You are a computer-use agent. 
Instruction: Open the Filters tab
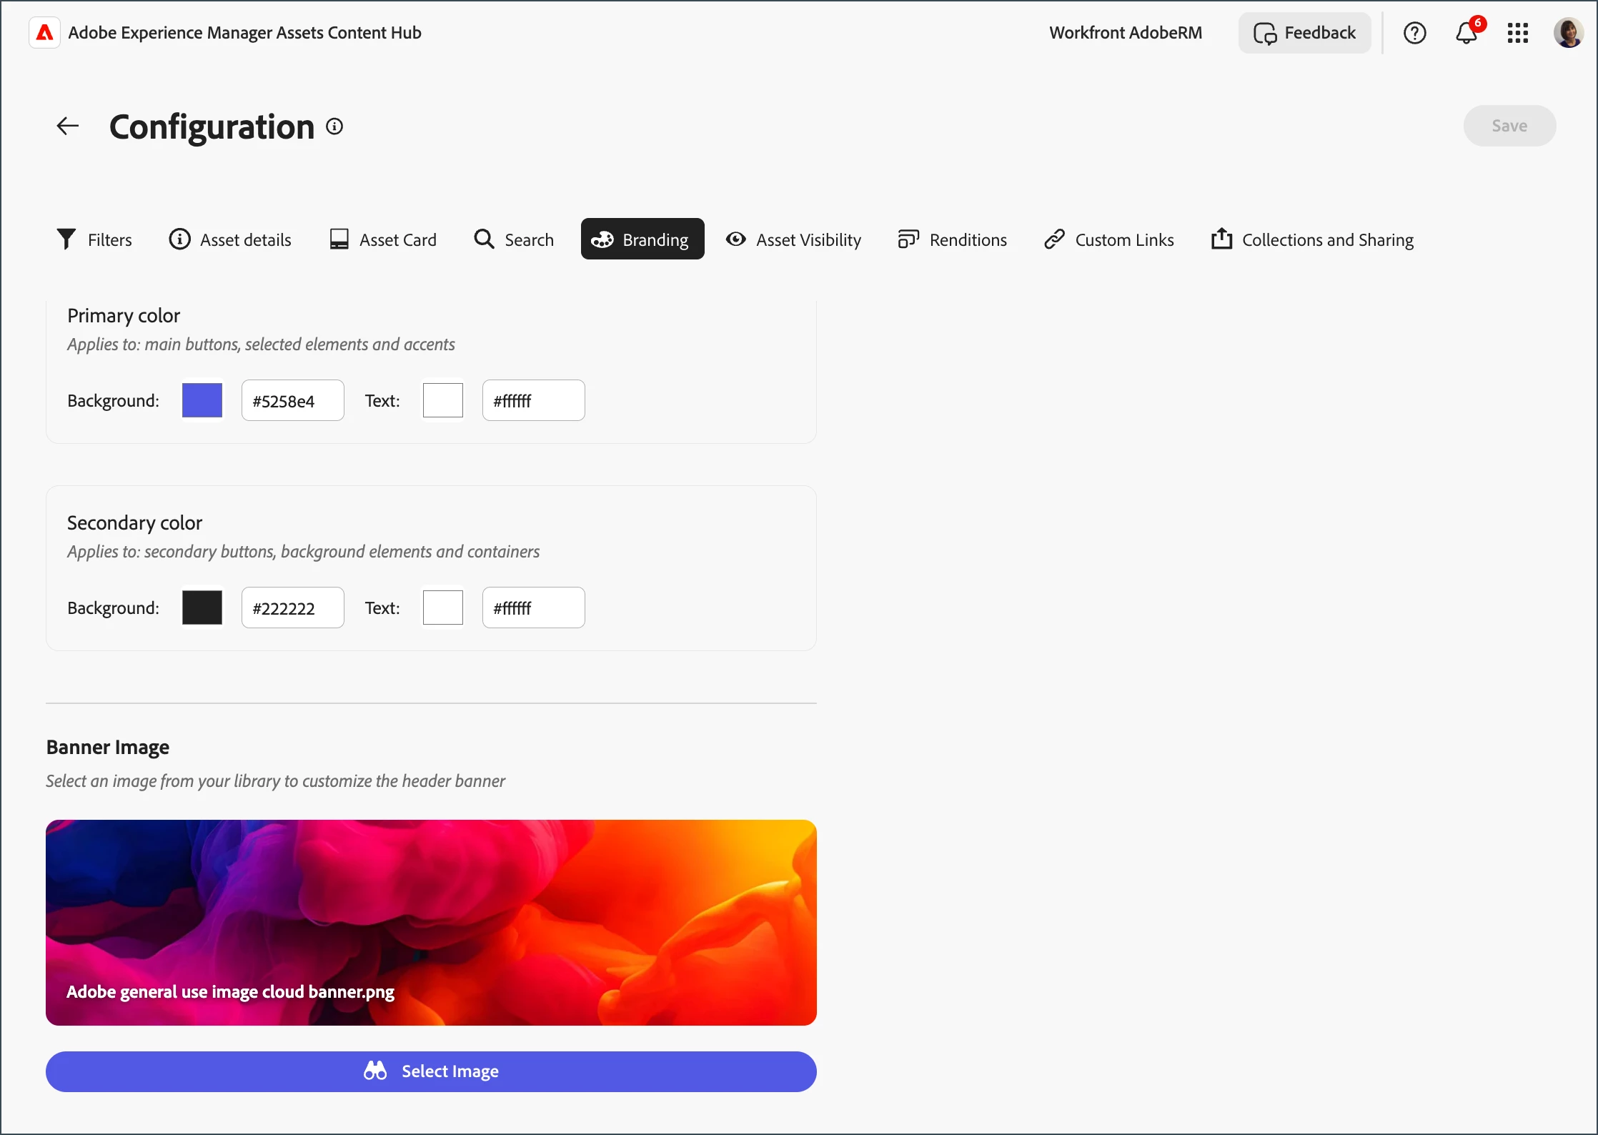pyautogui.click(x=94, y=239)
